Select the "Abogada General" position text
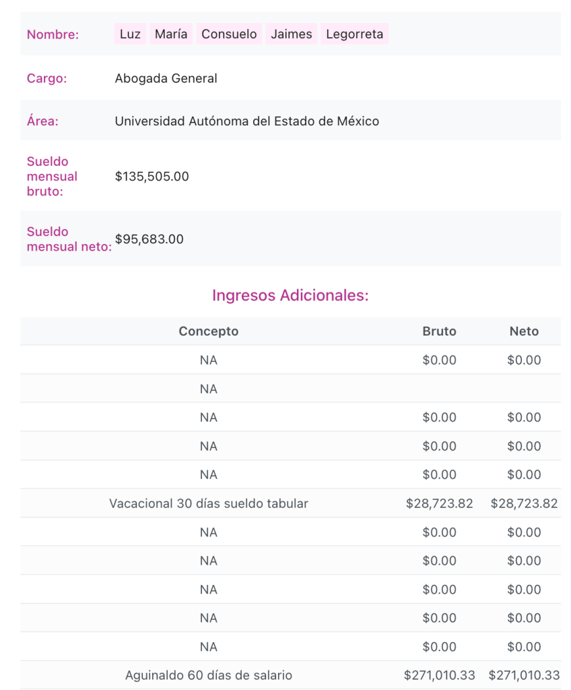The image size is (571, 690). click(166, 78)
